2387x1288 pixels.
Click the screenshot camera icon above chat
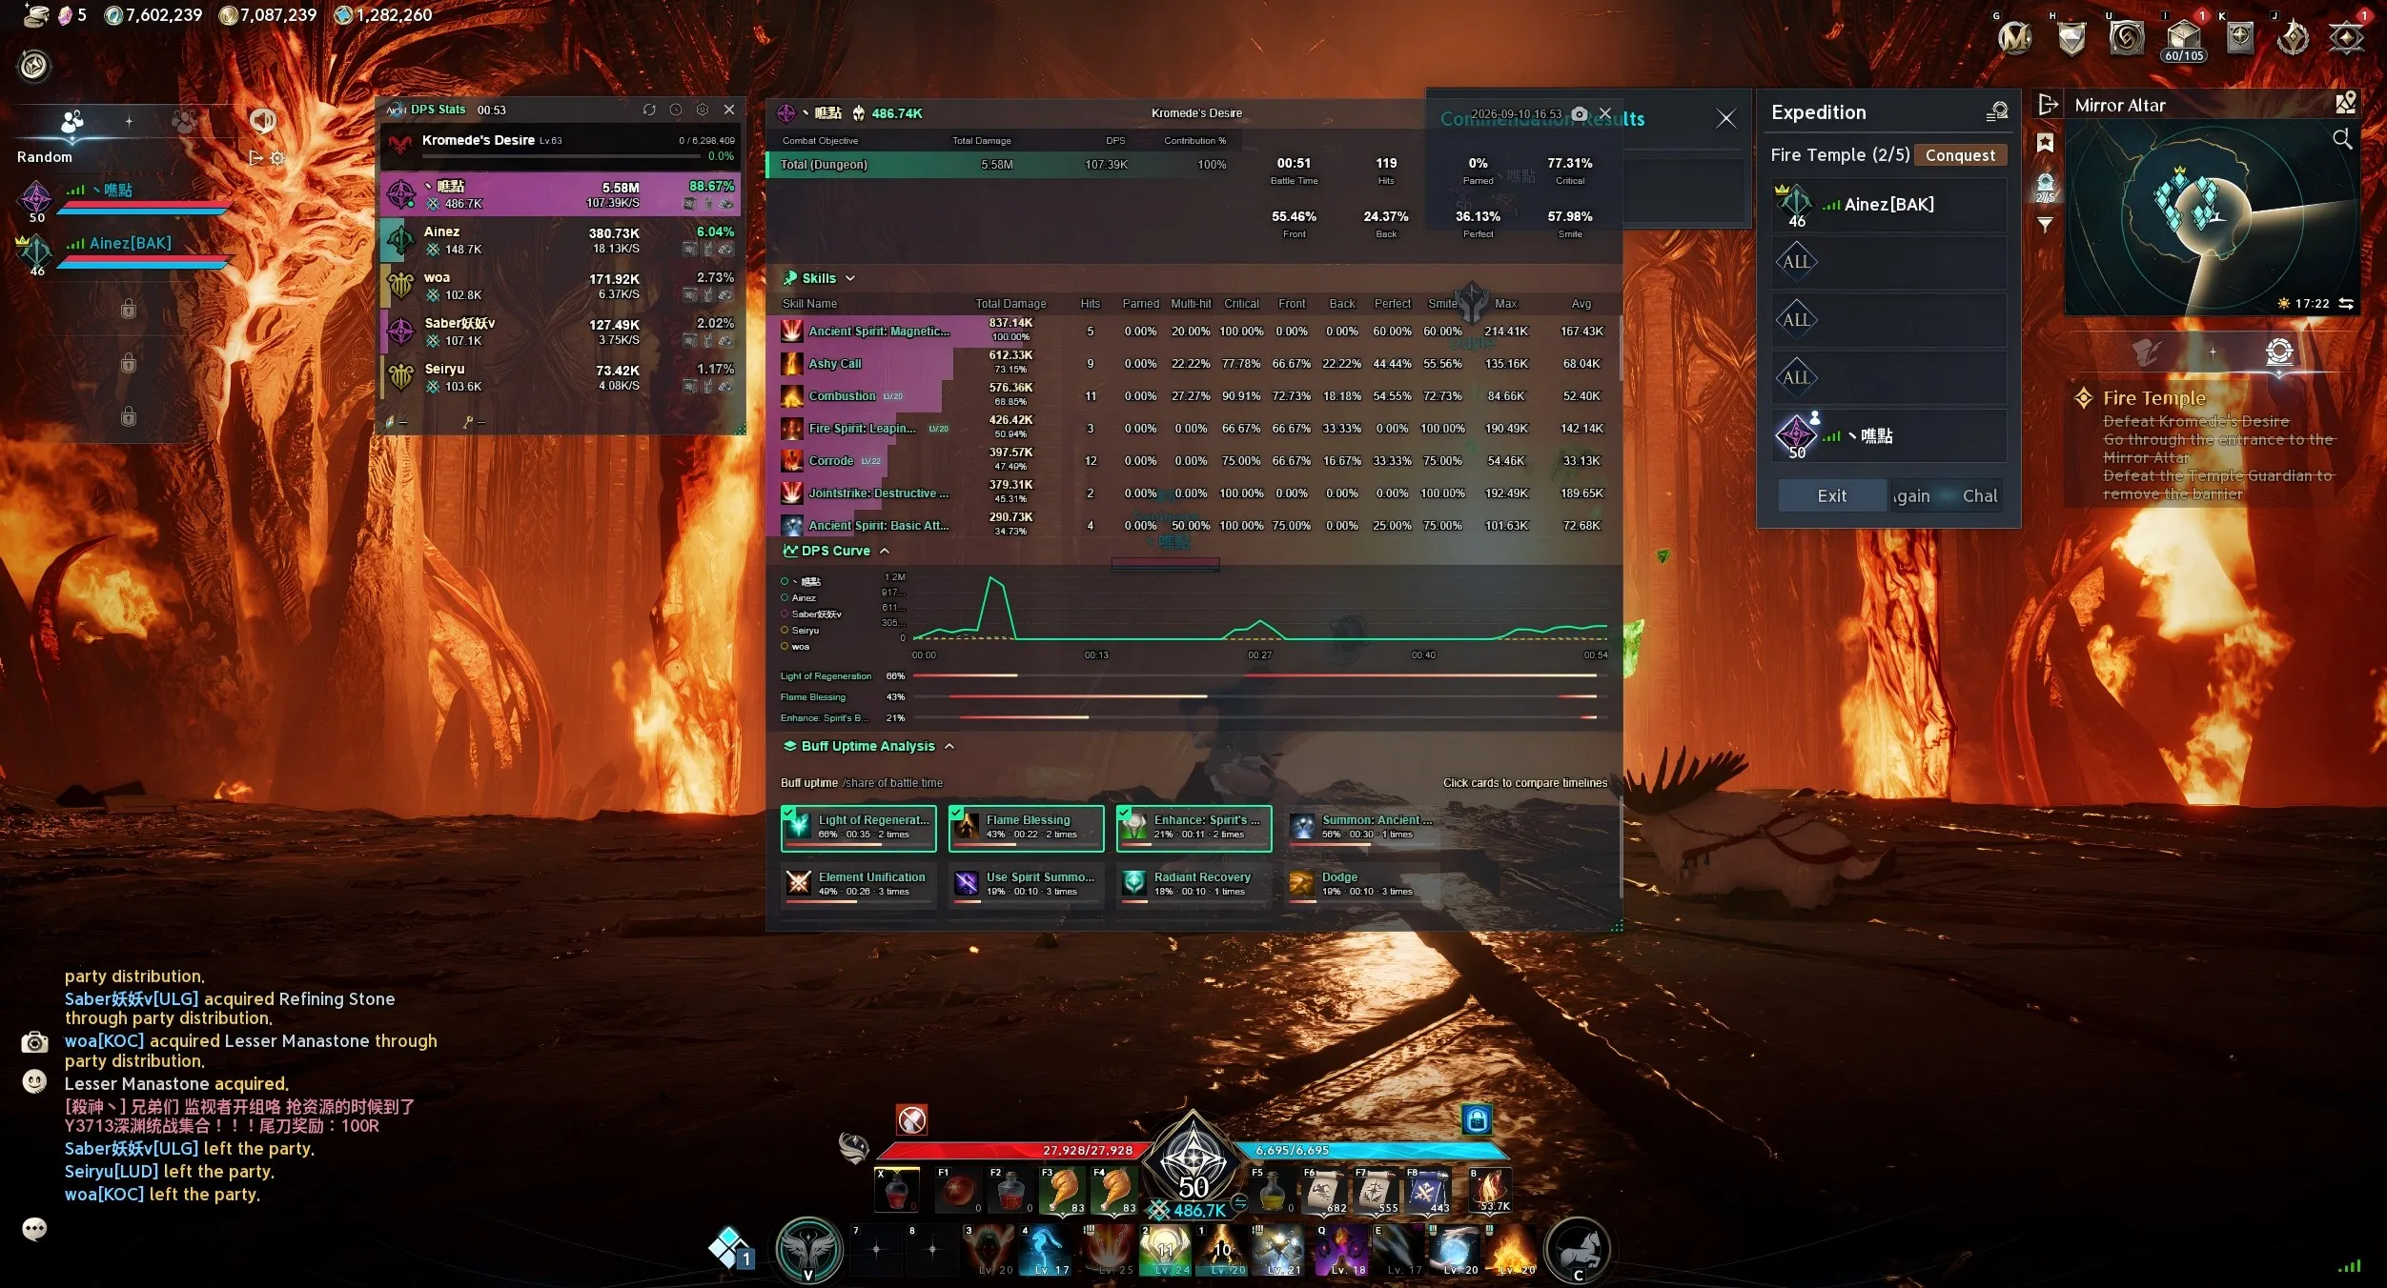coord(34,1042)
